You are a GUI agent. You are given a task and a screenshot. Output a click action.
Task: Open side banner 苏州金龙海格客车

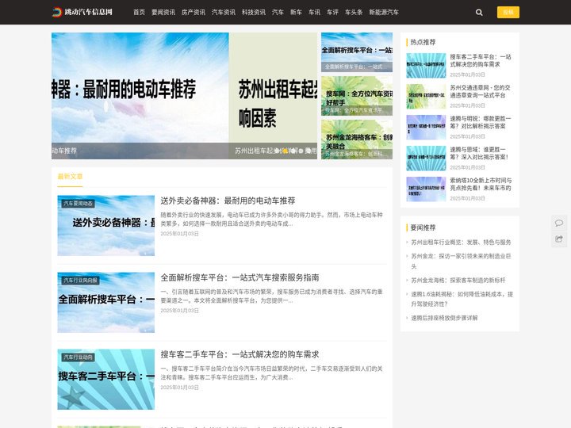357,139
